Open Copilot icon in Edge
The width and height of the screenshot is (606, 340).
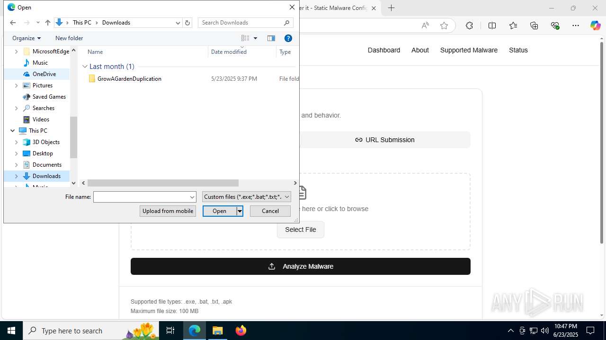595,25
